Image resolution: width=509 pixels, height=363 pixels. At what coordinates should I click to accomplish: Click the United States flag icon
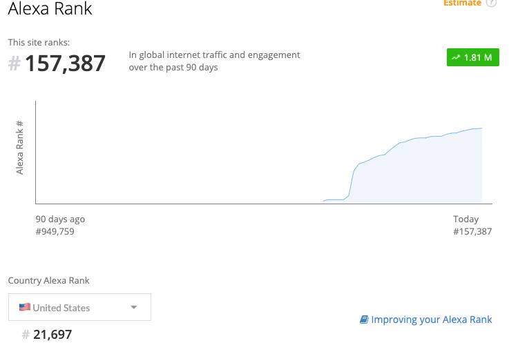(x=25, y=307)
